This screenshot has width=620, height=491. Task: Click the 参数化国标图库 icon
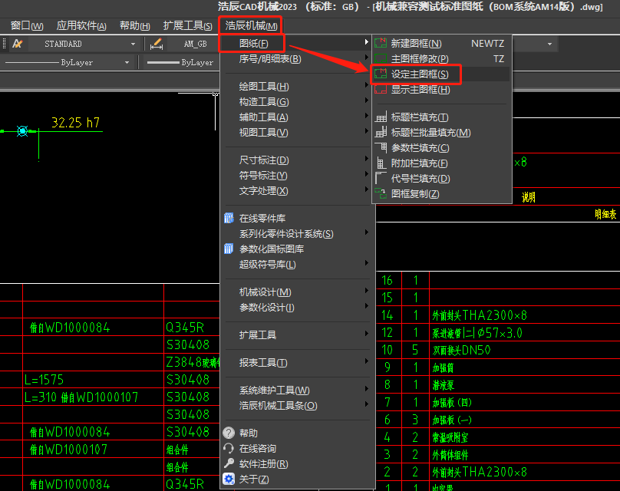click(x=229, y=249)
